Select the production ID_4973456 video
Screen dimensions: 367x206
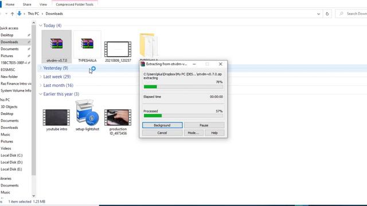coord(118,122)
